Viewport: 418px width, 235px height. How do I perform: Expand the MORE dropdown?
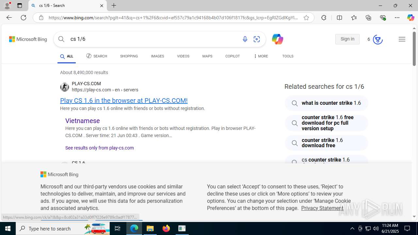(x=261, y=56)
